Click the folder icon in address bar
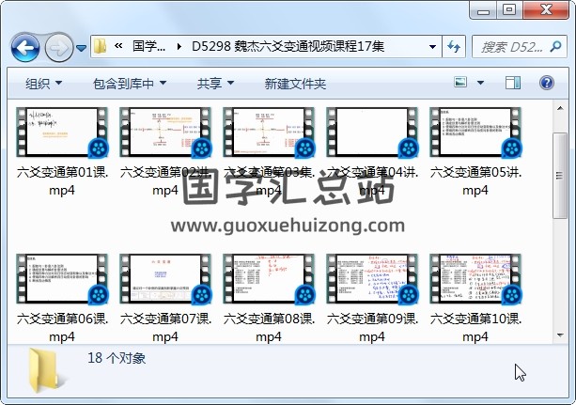The height and width of the screenshot is (405, 576). tap(100, 46)
